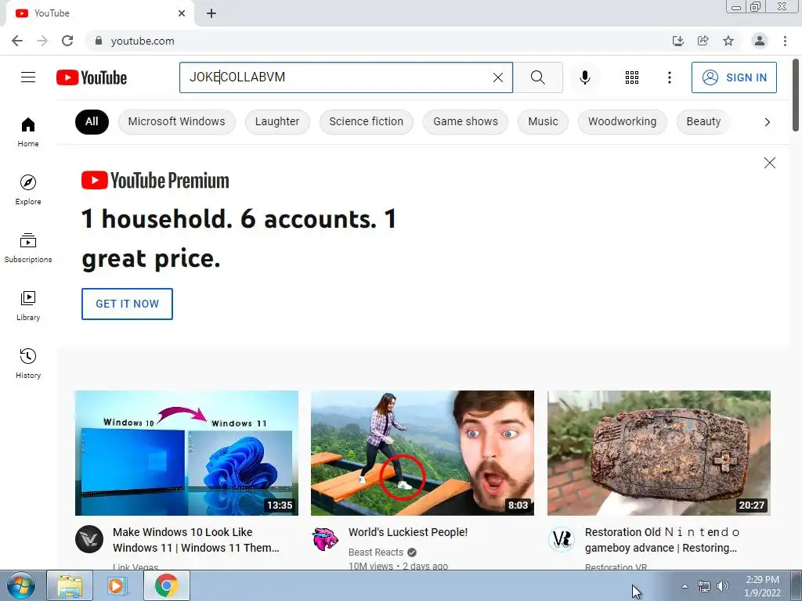Open the hamburger guide menu

tap(28, 77)
